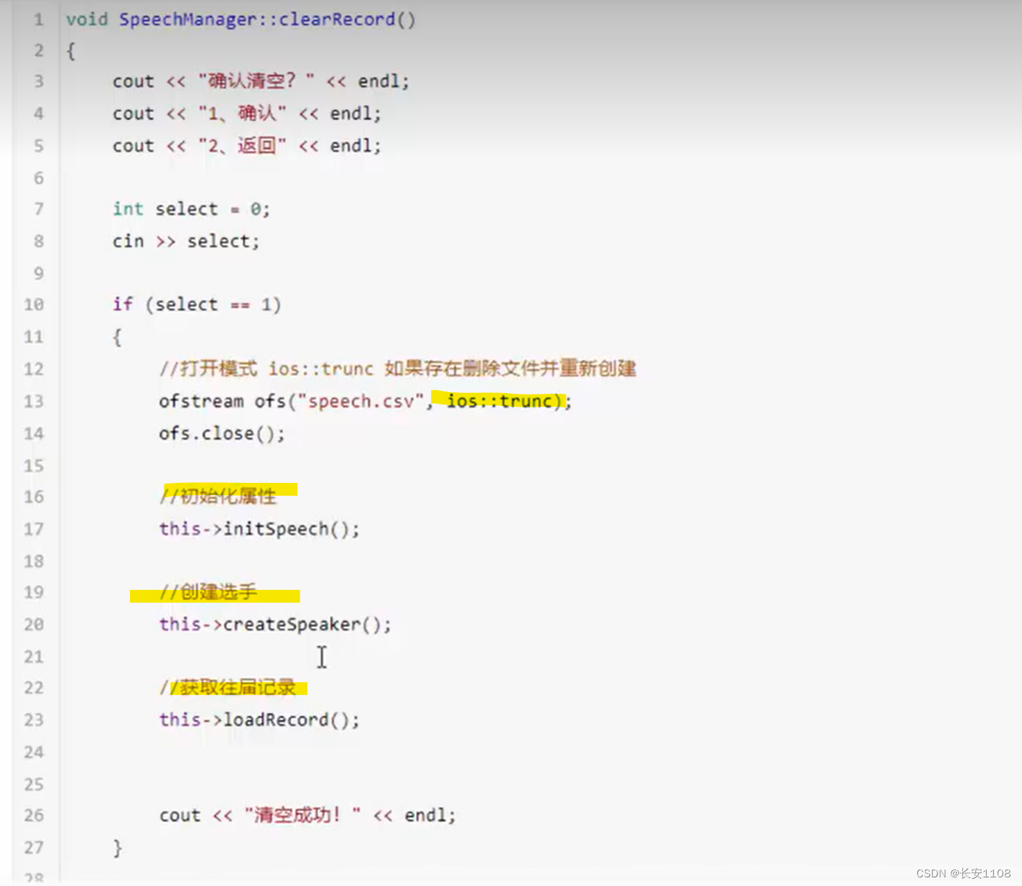Click the string "清空成功！" on line 26
This screenshot has width=1022, height=886.
pyautogui.click(x=302, y=815)
